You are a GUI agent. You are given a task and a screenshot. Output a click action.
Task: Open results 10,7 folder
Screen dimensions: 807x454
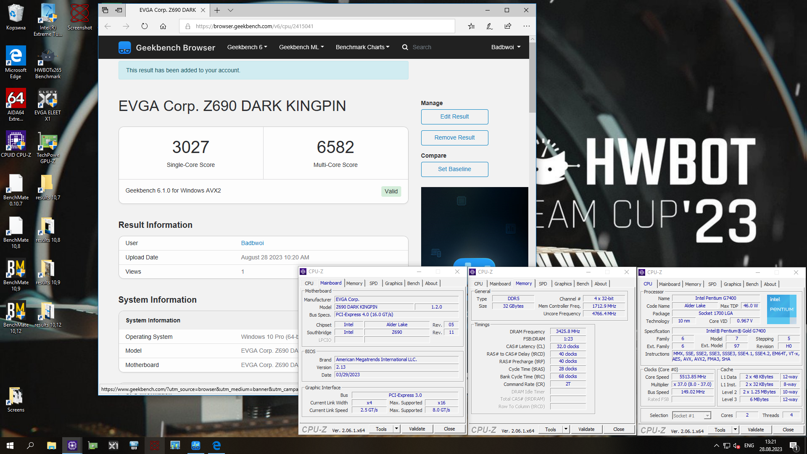[48, 187]
